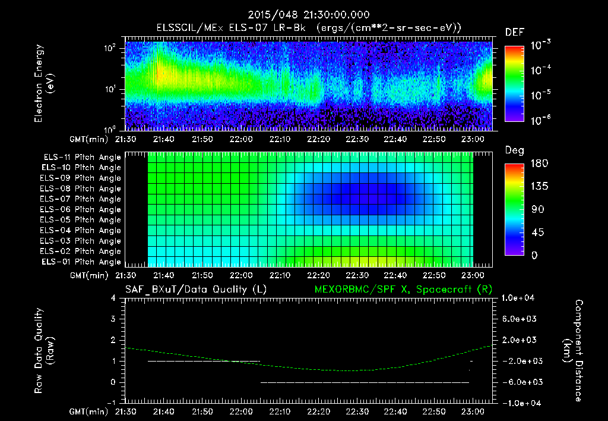Image resolution: width=608 pixels, height=421 pixels.
Task: Click the Electron Energy (eV) axis title
Action: point(44,83)
